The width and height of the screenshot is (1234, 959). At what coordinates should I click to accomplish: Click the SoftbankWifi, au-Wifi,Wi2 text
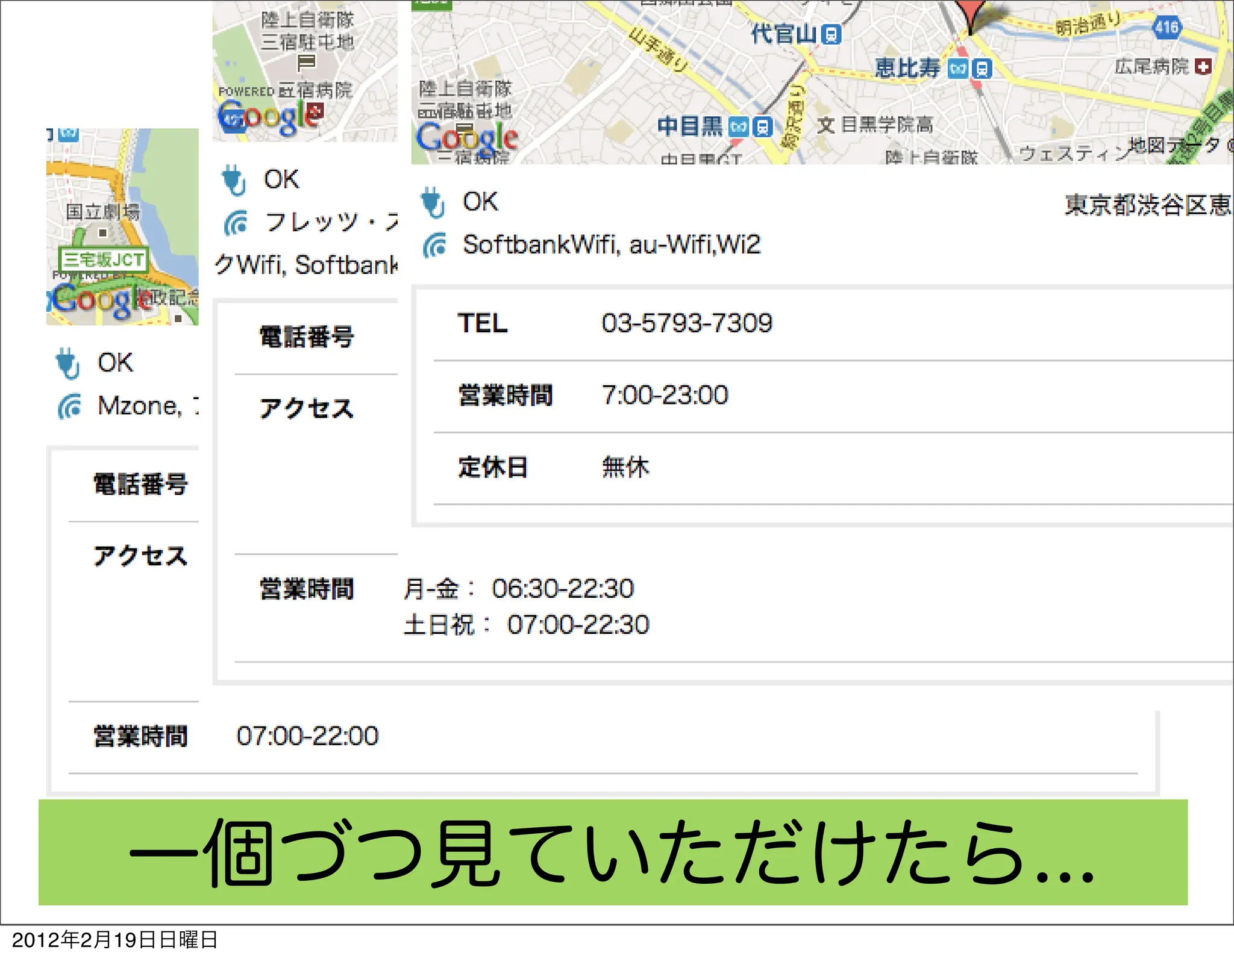pos(612,245)
